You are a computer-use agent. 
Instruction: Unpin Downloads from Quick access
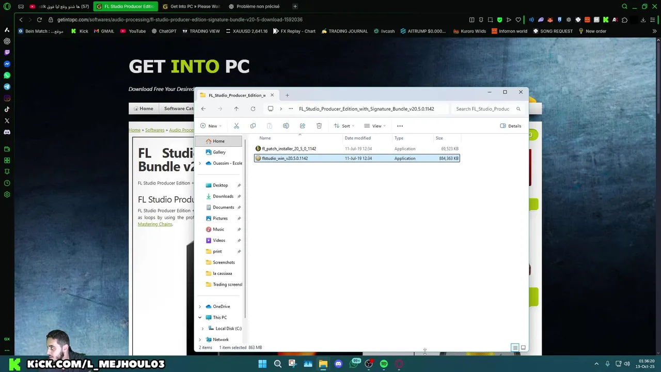pos(239,196)
